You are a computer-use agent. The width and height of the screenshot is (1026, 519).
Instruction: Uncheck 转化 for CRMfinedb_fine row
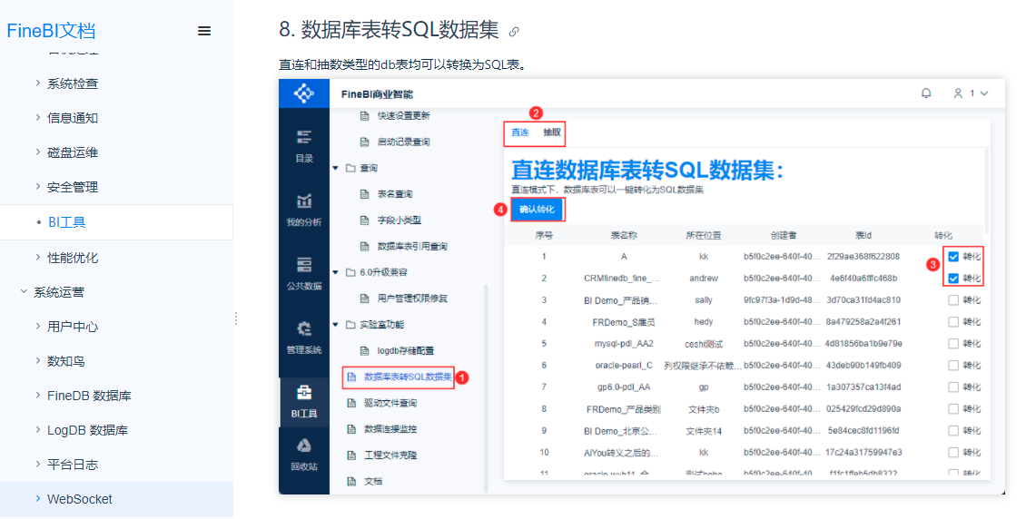pyautogui.click(x=953, y=279)
